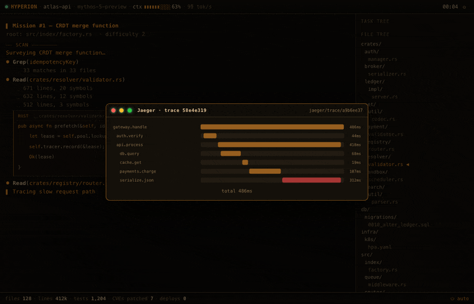Select the api.process span bar

click(x=279, y=145)
